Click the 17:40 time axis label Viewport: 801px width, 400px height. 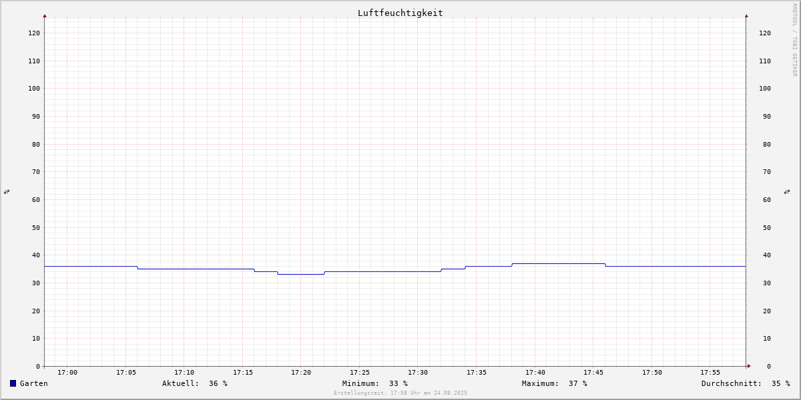click(535, 373)
